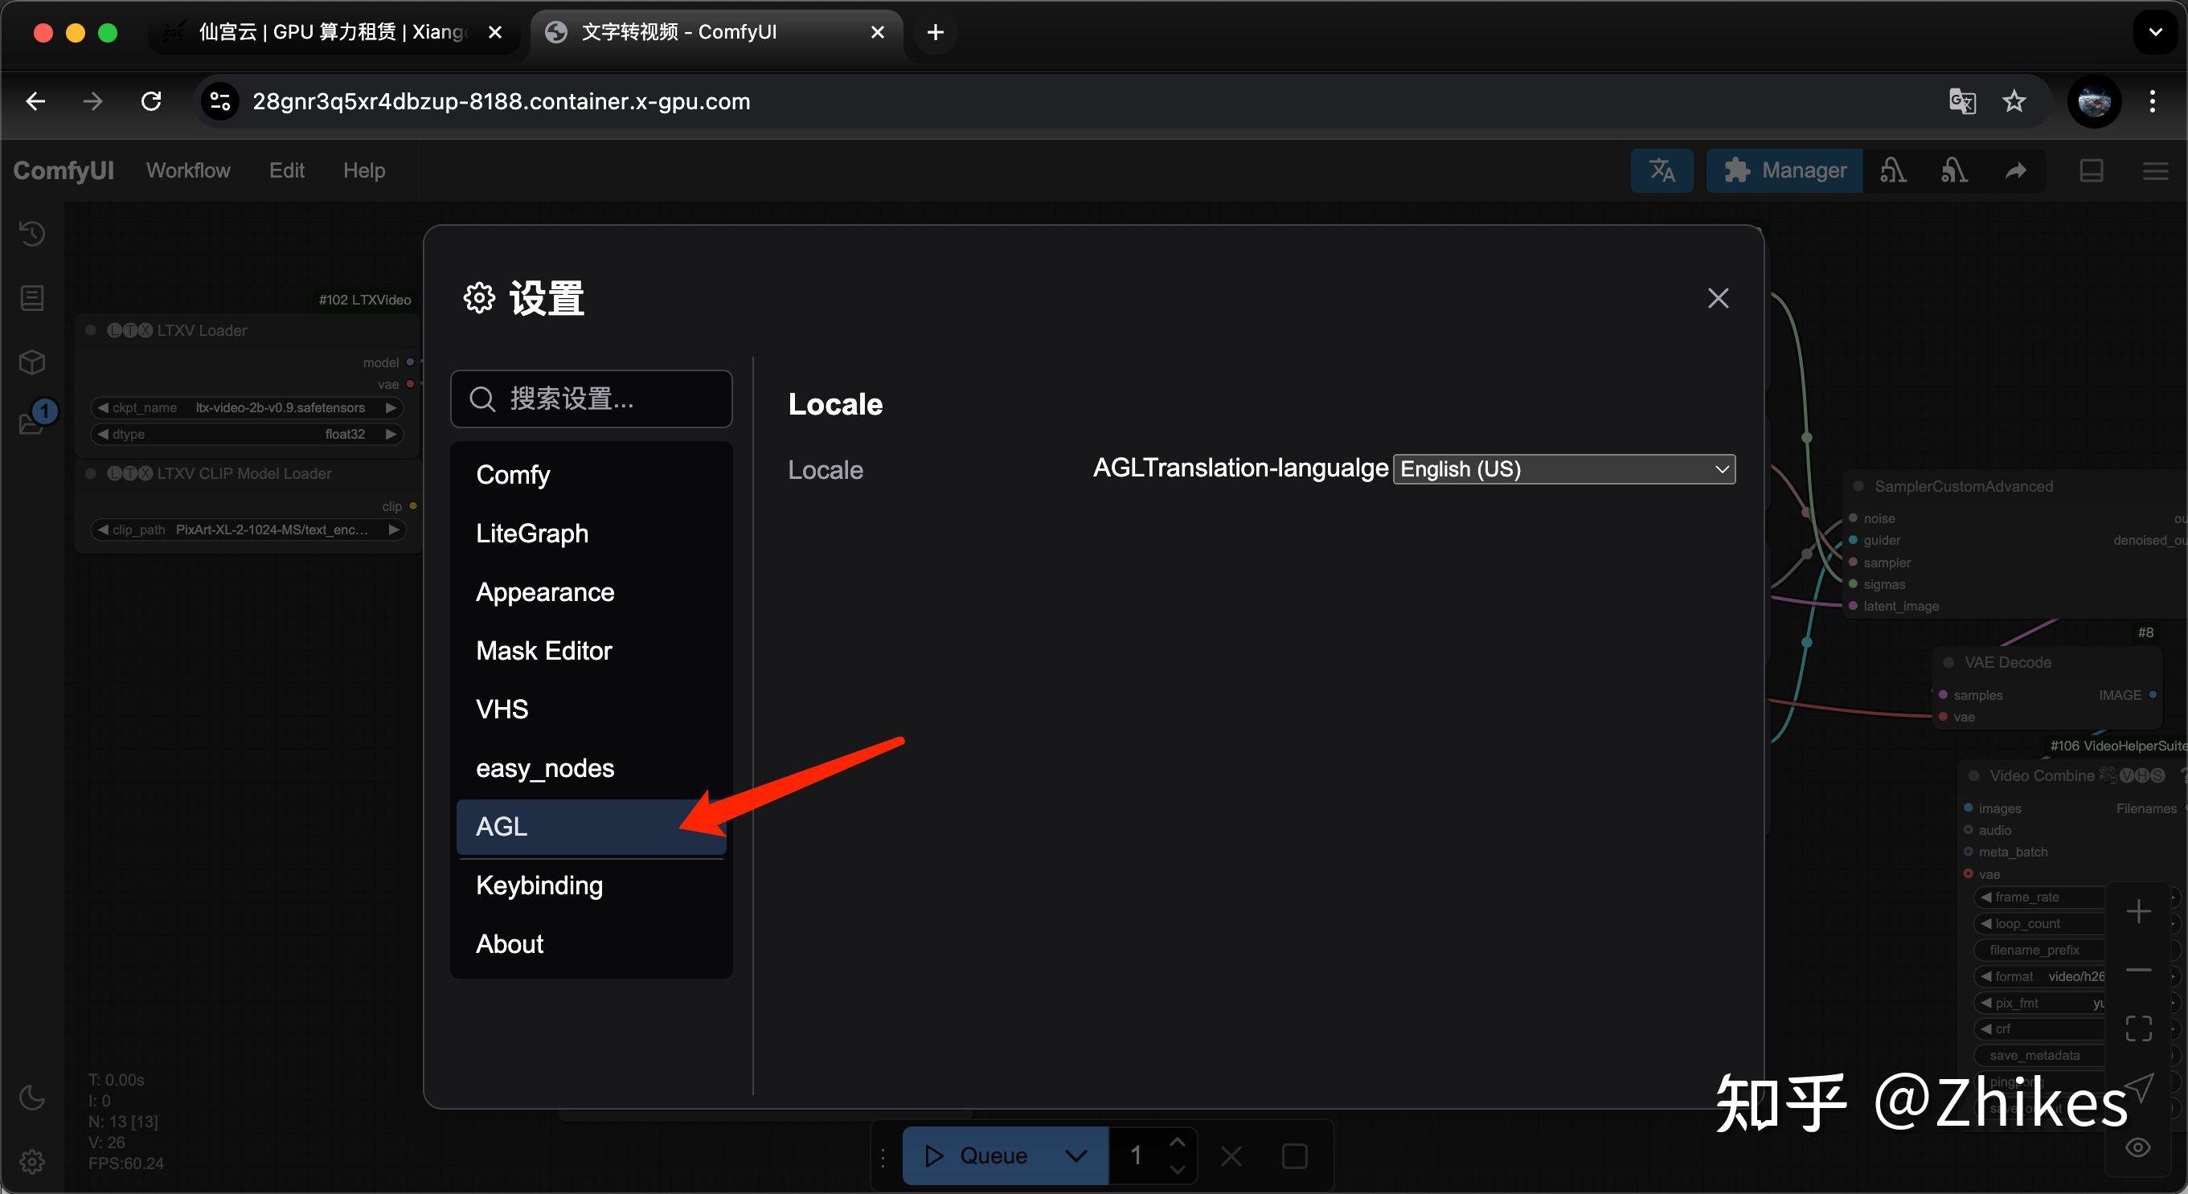Image resolution: width=2188 pixels, height=1194 pixels.
Task: Close the settings dialog
Action: click(1718, 298)
